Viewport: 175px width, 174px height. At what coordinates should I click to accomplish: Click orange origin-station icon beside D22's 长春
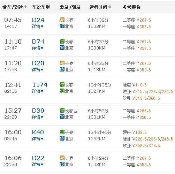point(62,158)
